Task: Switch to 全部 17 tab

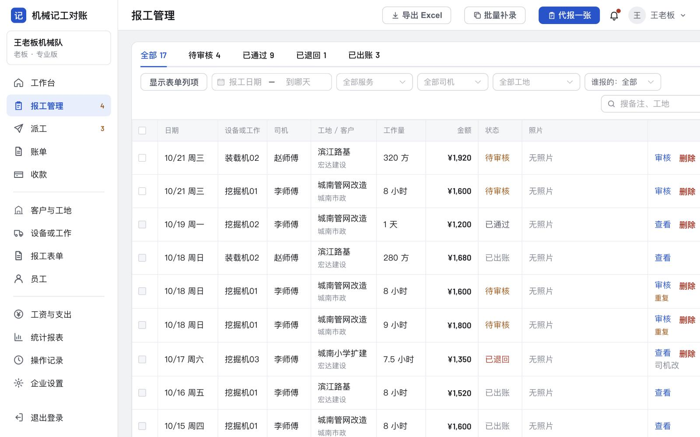Action: point(154,55)
